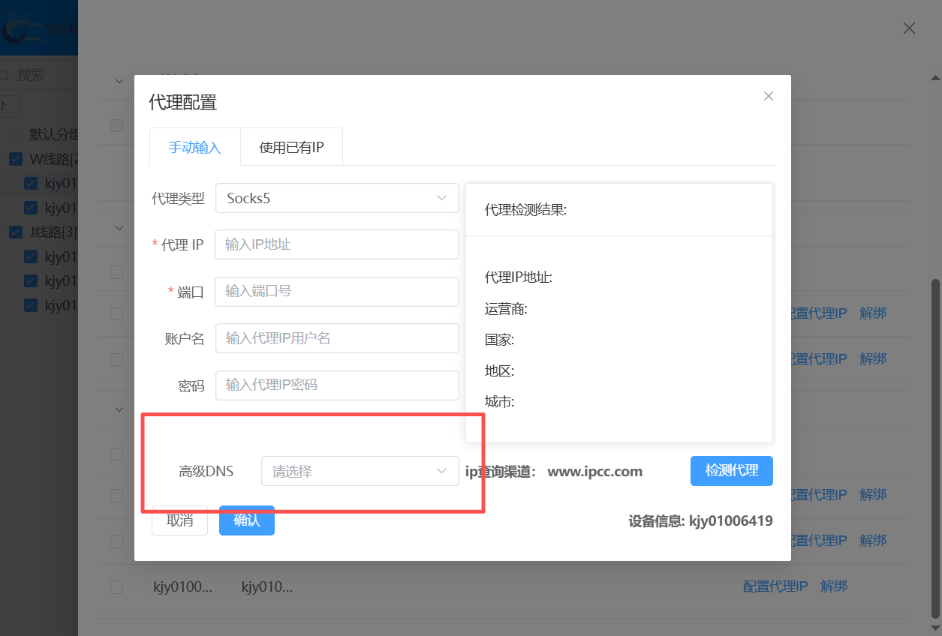Viewport: 942px width, 636px height.
Task: Switch to the 使用已有IP tab
Action: [x=291, y=147]
